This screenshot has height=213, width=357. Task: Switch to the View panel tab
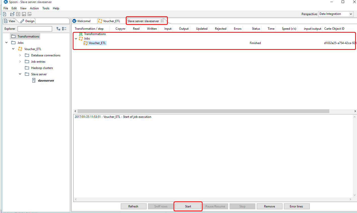click(x=10, y=21)
